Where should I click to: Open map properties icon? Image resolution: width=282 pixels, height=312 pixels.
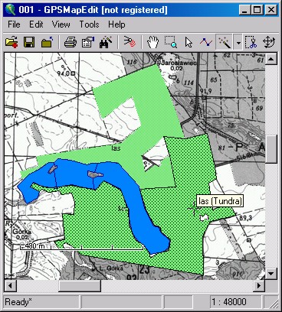click(88, 42)
